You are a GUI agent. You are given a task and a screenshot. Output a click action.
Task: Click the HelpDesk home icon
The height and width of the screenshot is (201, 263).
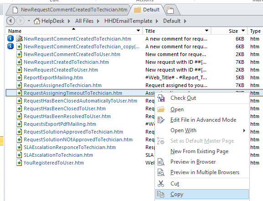click(x=37, y=21)
